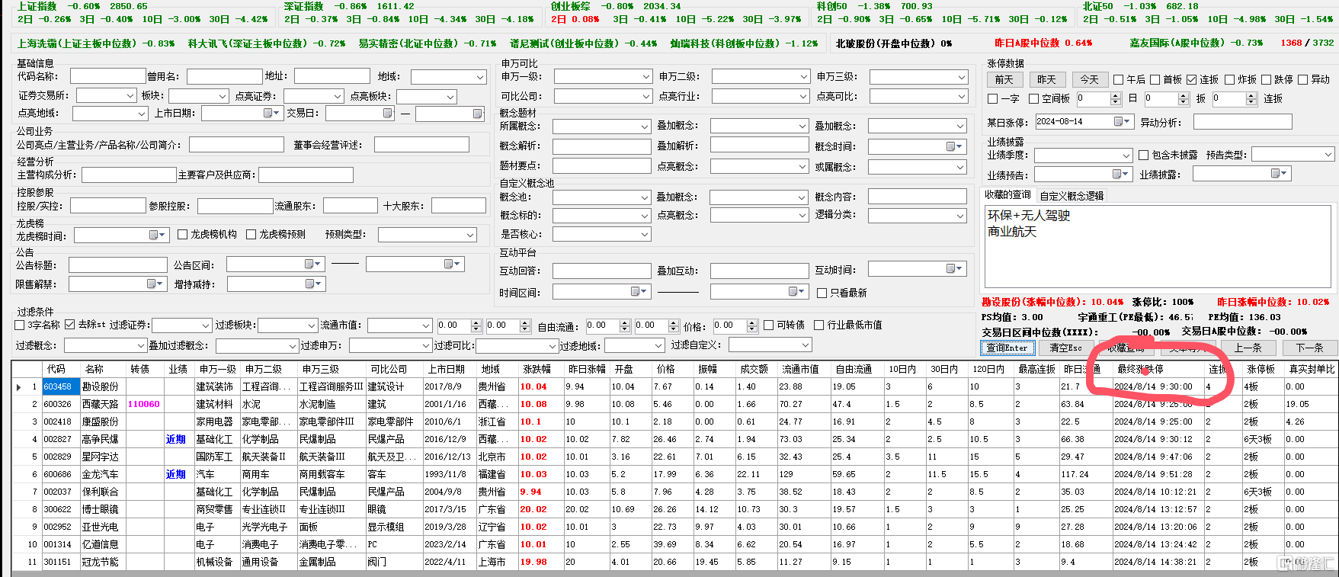Click the 代码名称 input field
Image resolution: width=1339 pixels, height=577 pixels.
pos(107,76)
